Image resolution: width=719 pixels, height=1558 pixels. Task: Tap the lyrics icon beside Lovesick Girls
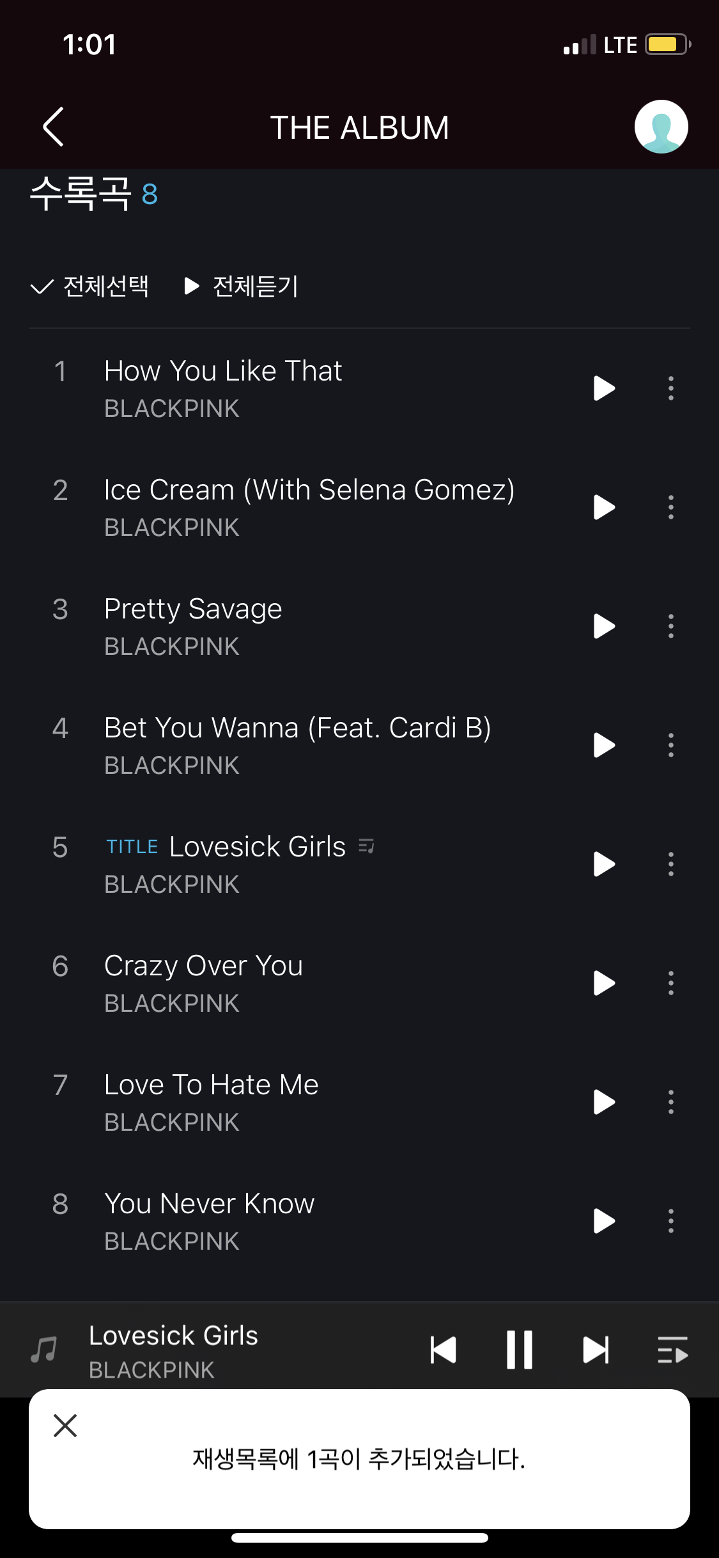coord(366,846)
